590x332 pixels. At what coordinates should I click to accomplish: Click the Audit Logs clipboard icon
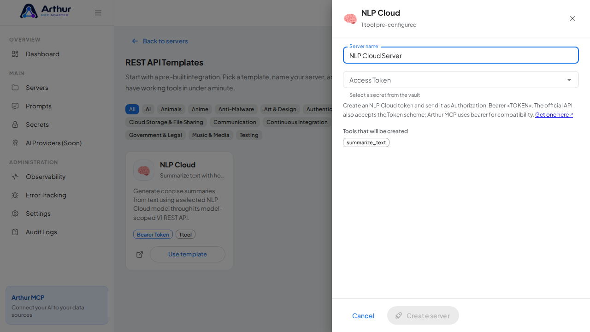coord(15,232)
